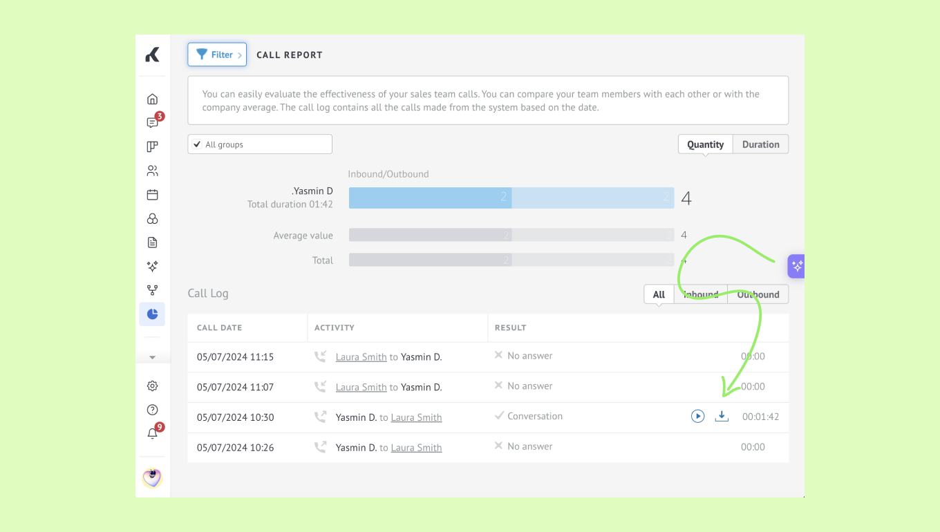940x532 pixels.
Task: Click the 05/07/2024 11:07 call date
Action: point(235,388)
